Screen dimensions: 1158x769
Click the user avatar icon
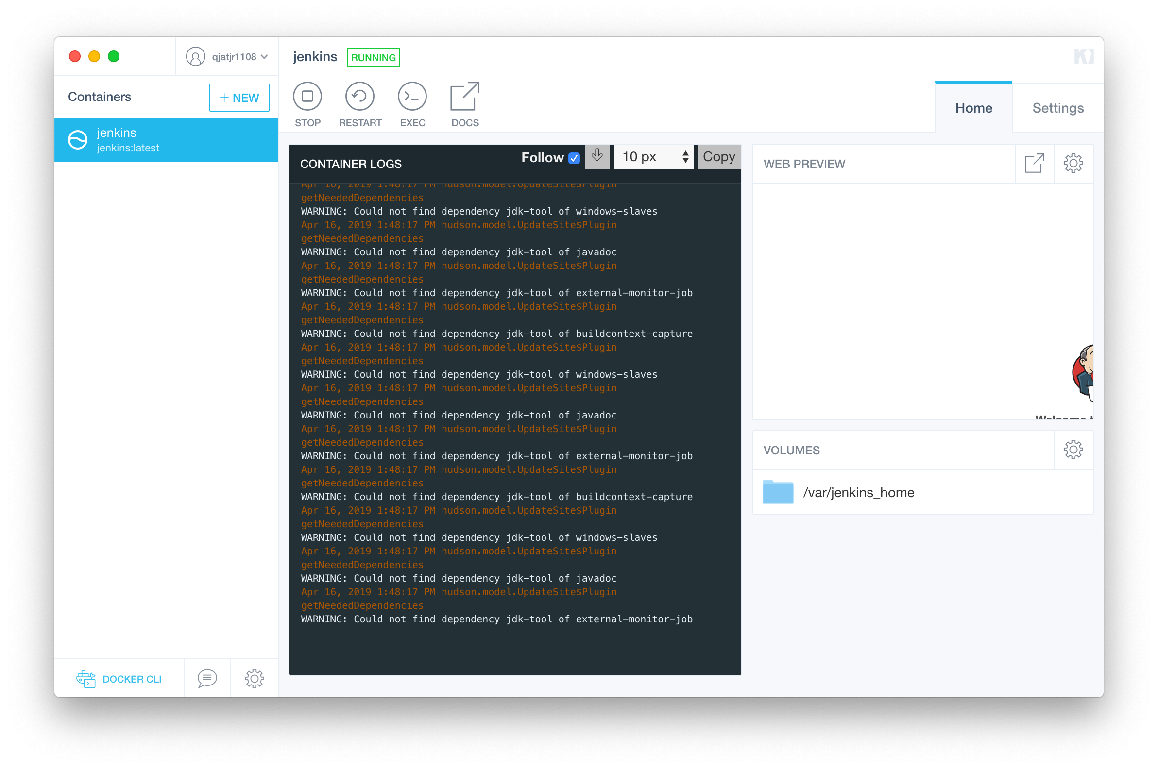(x=195, y=56)
